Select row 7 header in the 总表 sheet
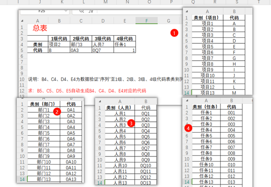Screen dimensions: 271x187 tap(22, 62)
